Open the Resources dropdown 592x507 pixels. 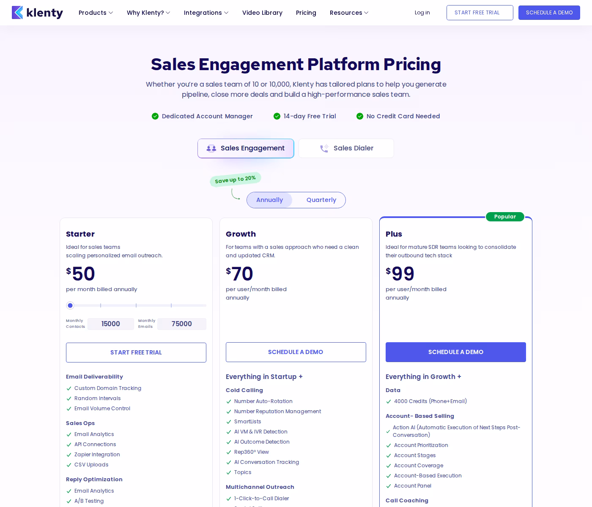[349, 13]
